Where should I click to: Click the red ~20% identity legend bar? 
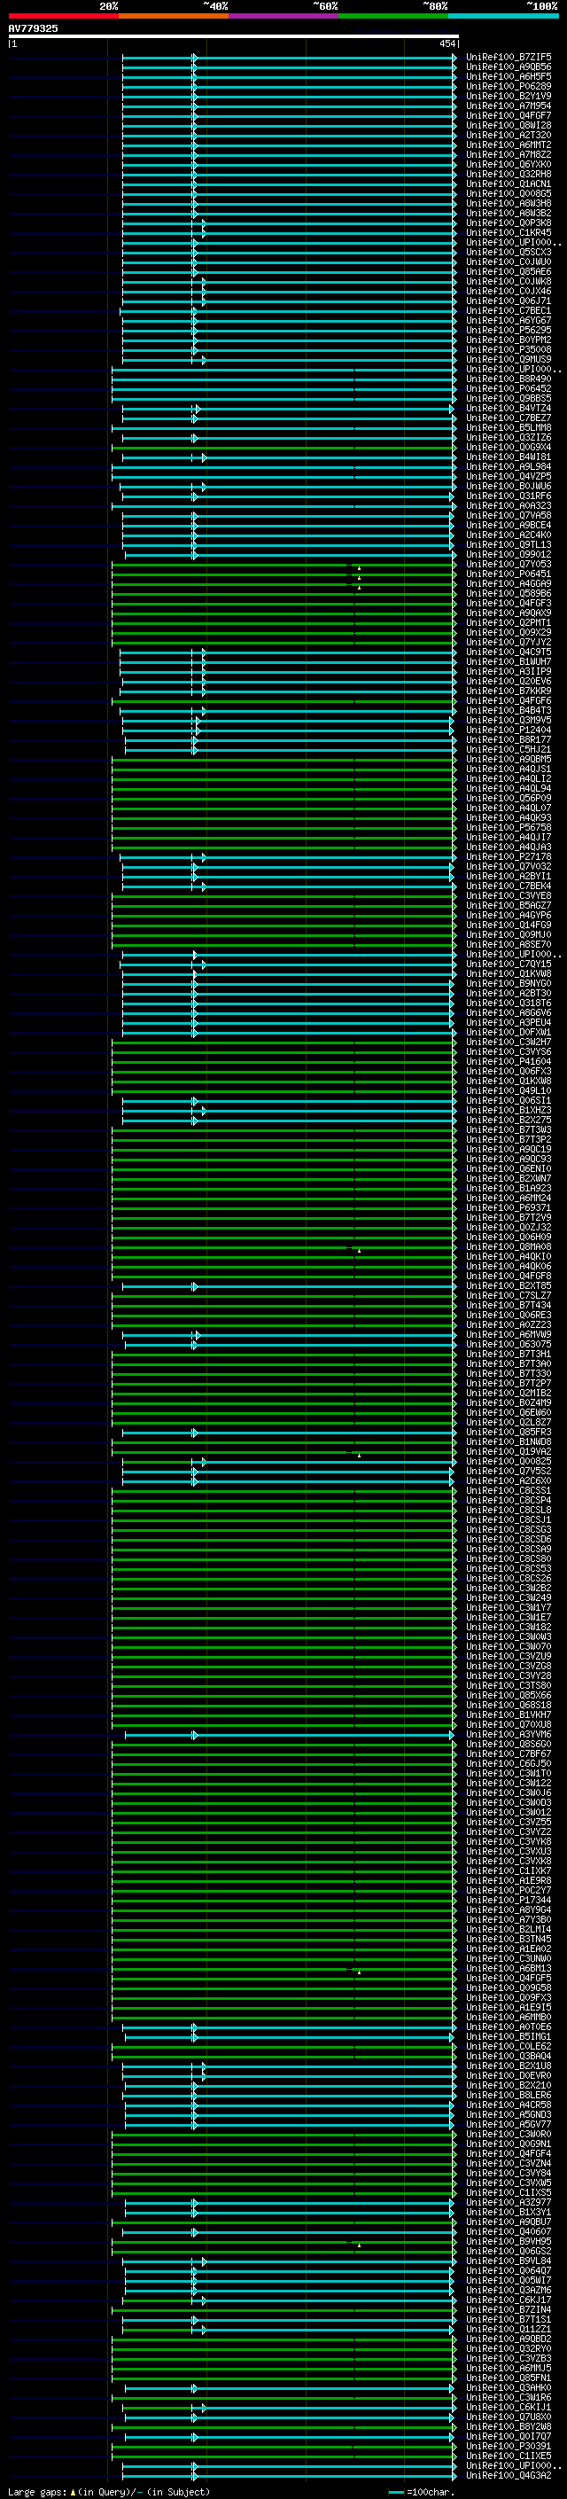[63, 16]
